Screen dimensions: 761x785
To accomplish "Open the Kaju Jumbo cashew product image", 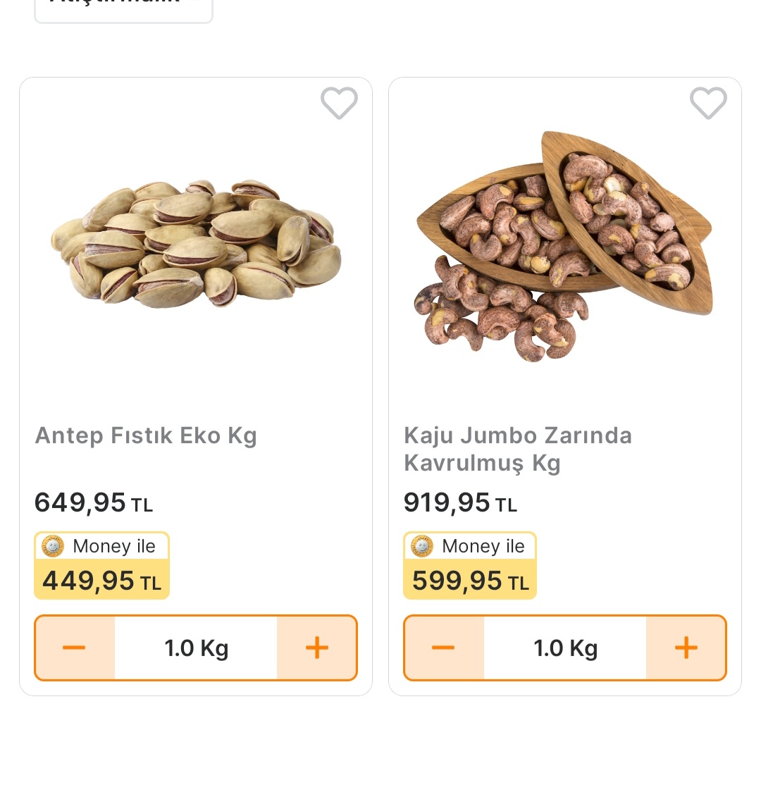I will pos(564,243).
